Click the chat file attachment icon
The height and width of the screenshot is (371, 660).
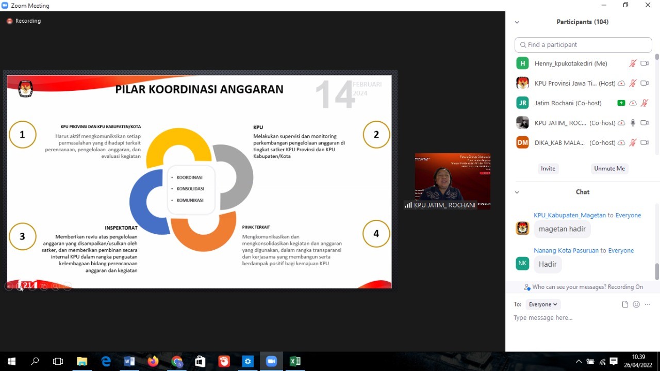click(625, 304)
